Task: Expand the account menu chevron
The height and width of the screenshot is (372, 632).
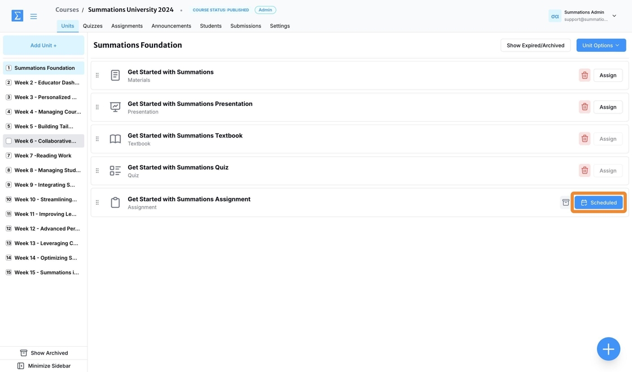Action: point(615,16)
